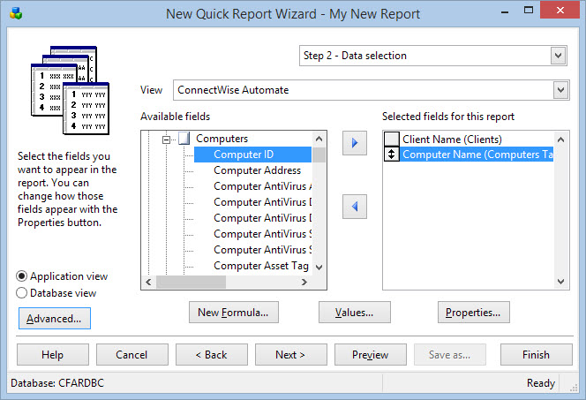
Task: Select the Computers node label
Action: [222, 139]
